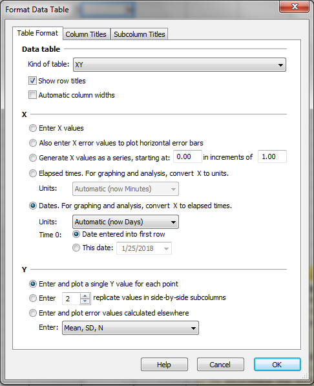Increase replicate count with up stepper arrow

click(x=85, y=296)
